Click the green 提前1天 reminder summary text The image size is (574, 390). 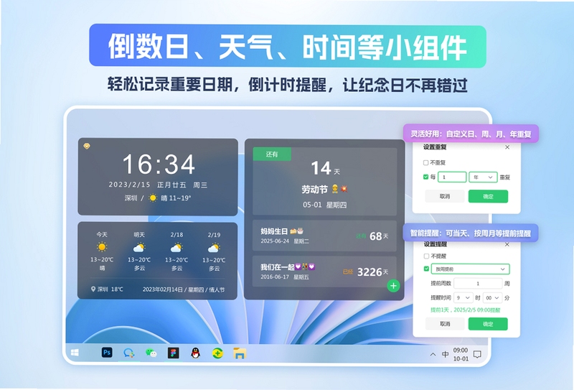click(465, 310)
